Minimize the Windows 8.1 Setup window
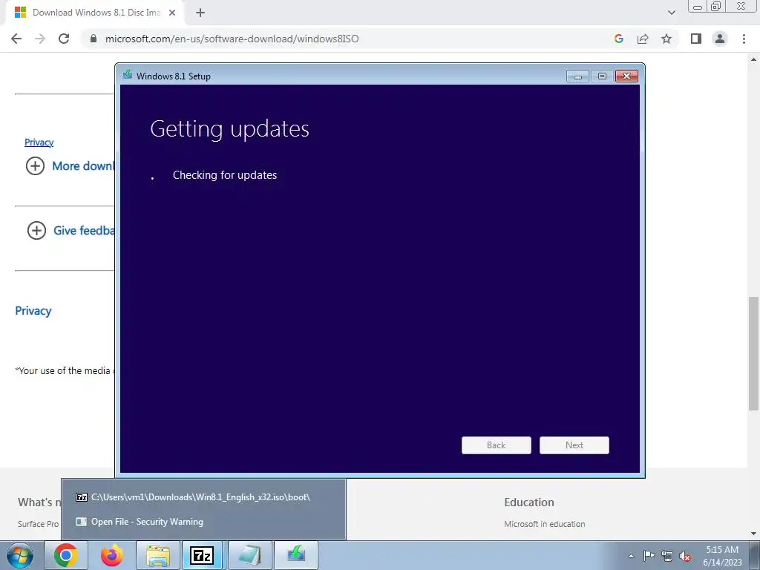This screenshot has height=570, width=760. point(577,76)
